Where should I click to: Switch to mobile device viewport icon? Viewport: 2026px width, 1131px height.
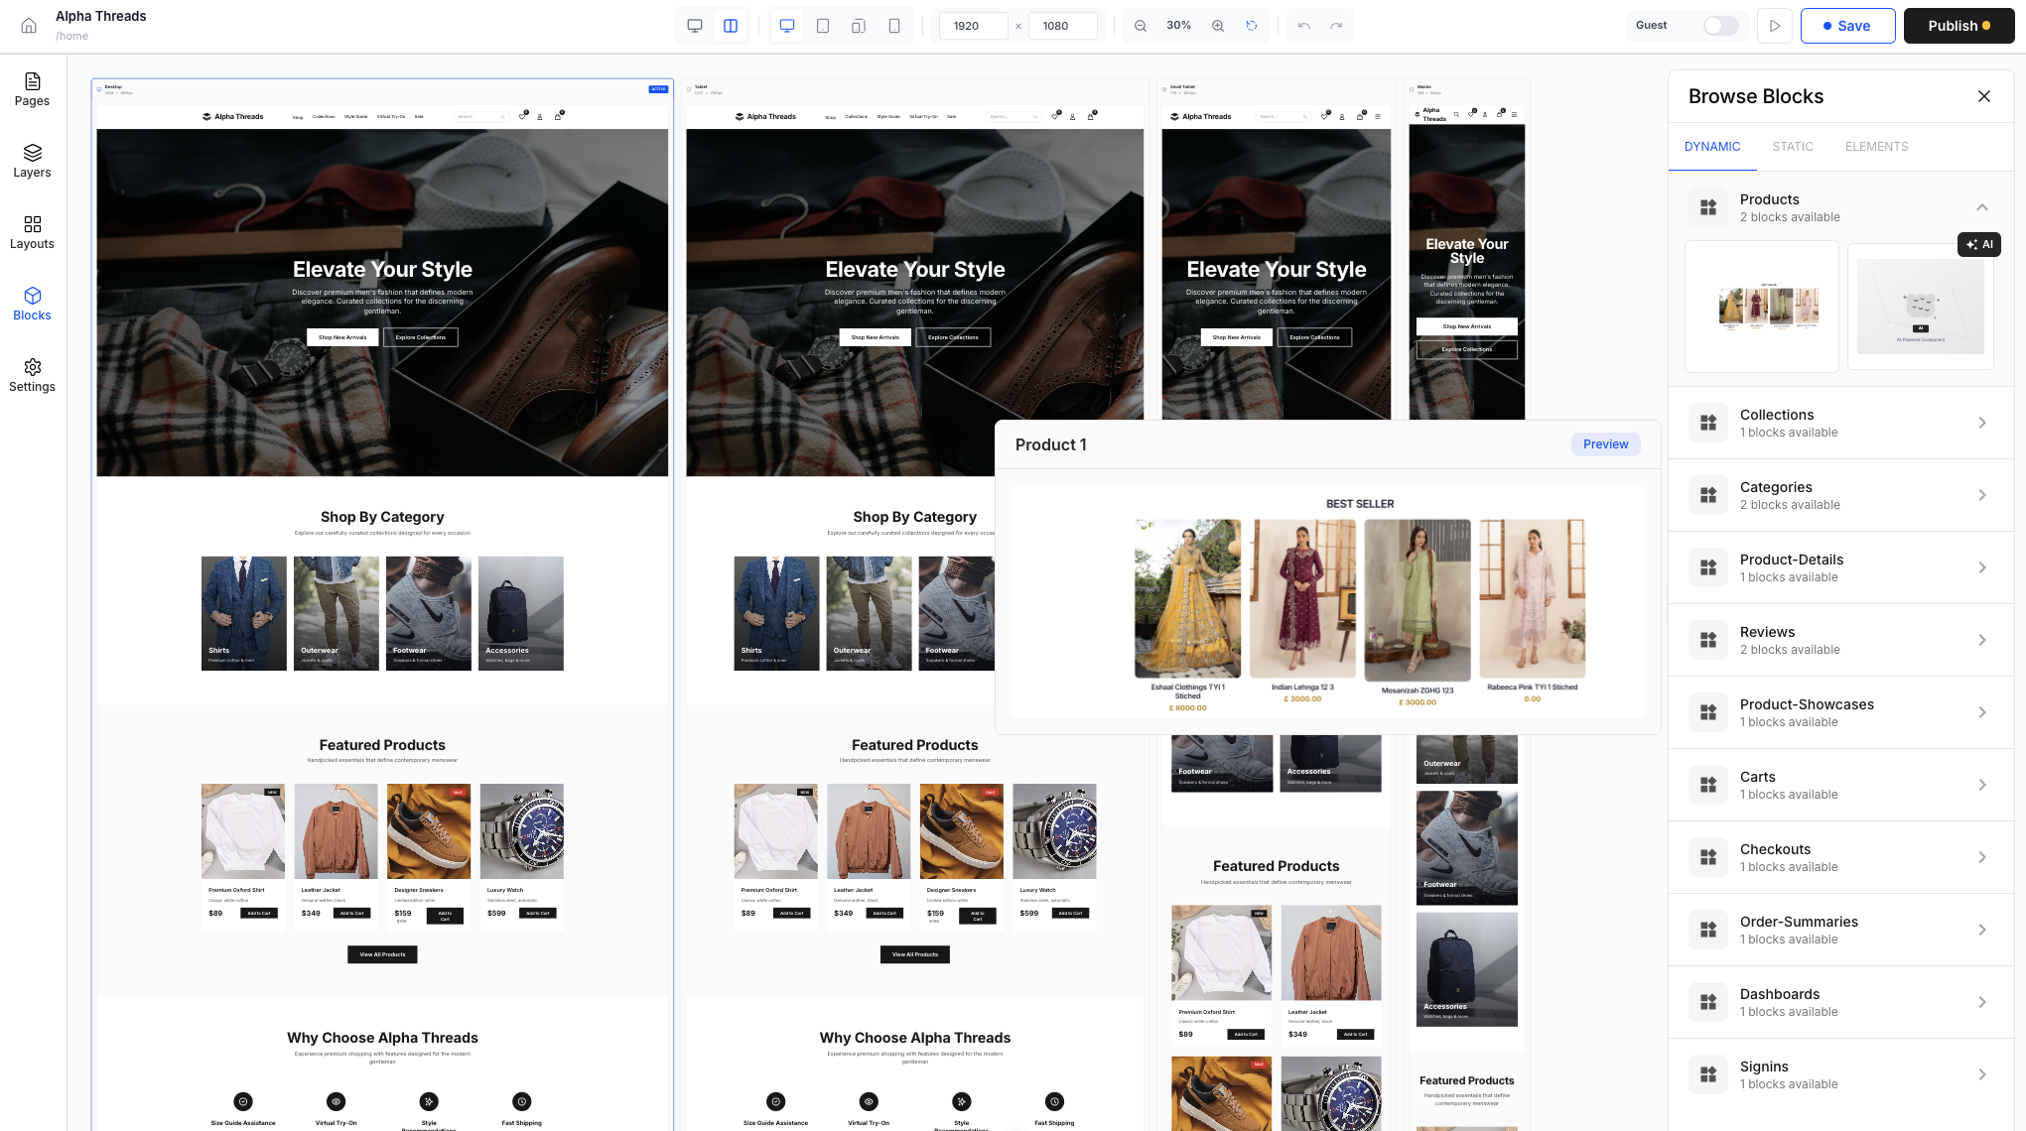tap(894, 26)
